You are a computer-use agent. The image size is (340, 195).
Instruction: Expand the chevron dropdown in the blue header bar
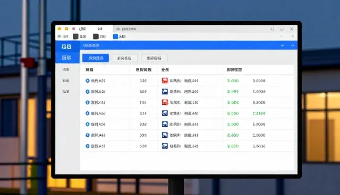click(293, 46)
